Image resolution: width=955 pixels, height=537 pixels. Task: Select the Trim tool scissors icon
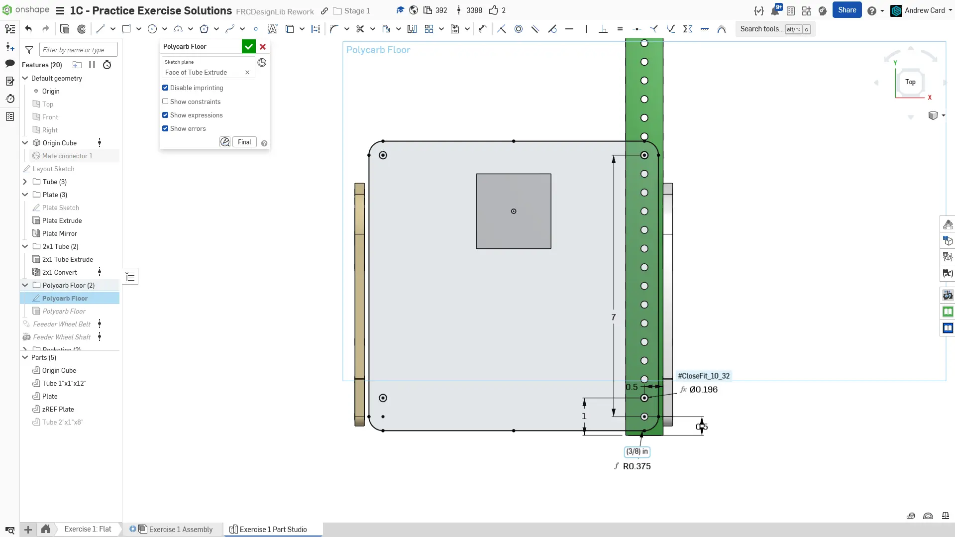point(360,29)
